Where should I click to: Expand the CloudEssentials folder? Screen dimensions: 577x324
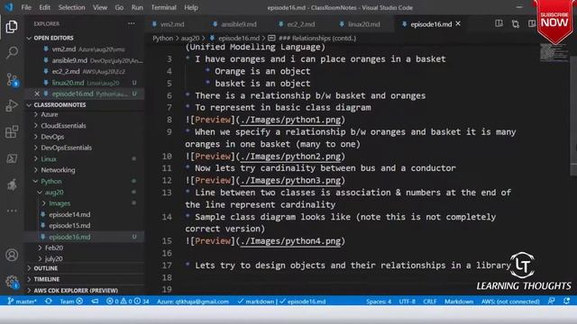click(x=63, y=126)
